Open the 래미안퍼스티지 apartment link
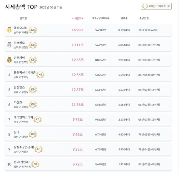179x174 pixels. [23, 117]
